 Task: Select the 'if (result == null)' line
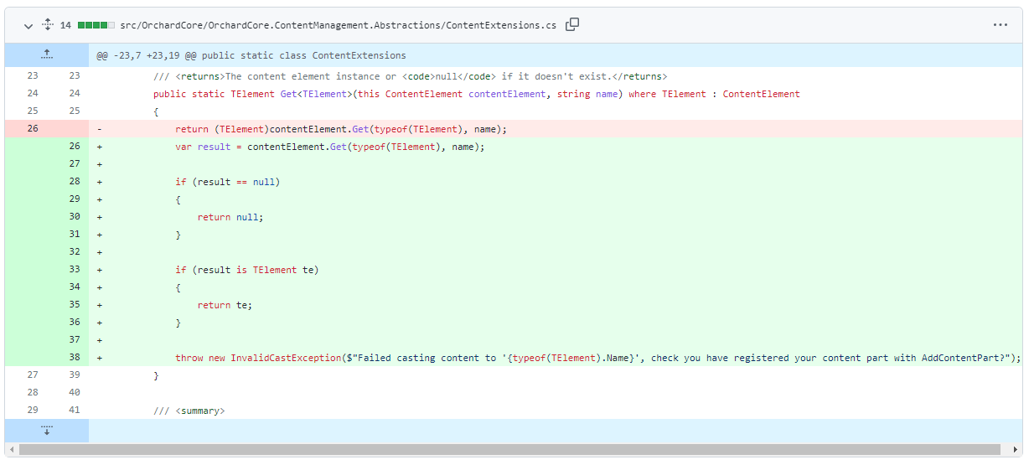(227, 182)
